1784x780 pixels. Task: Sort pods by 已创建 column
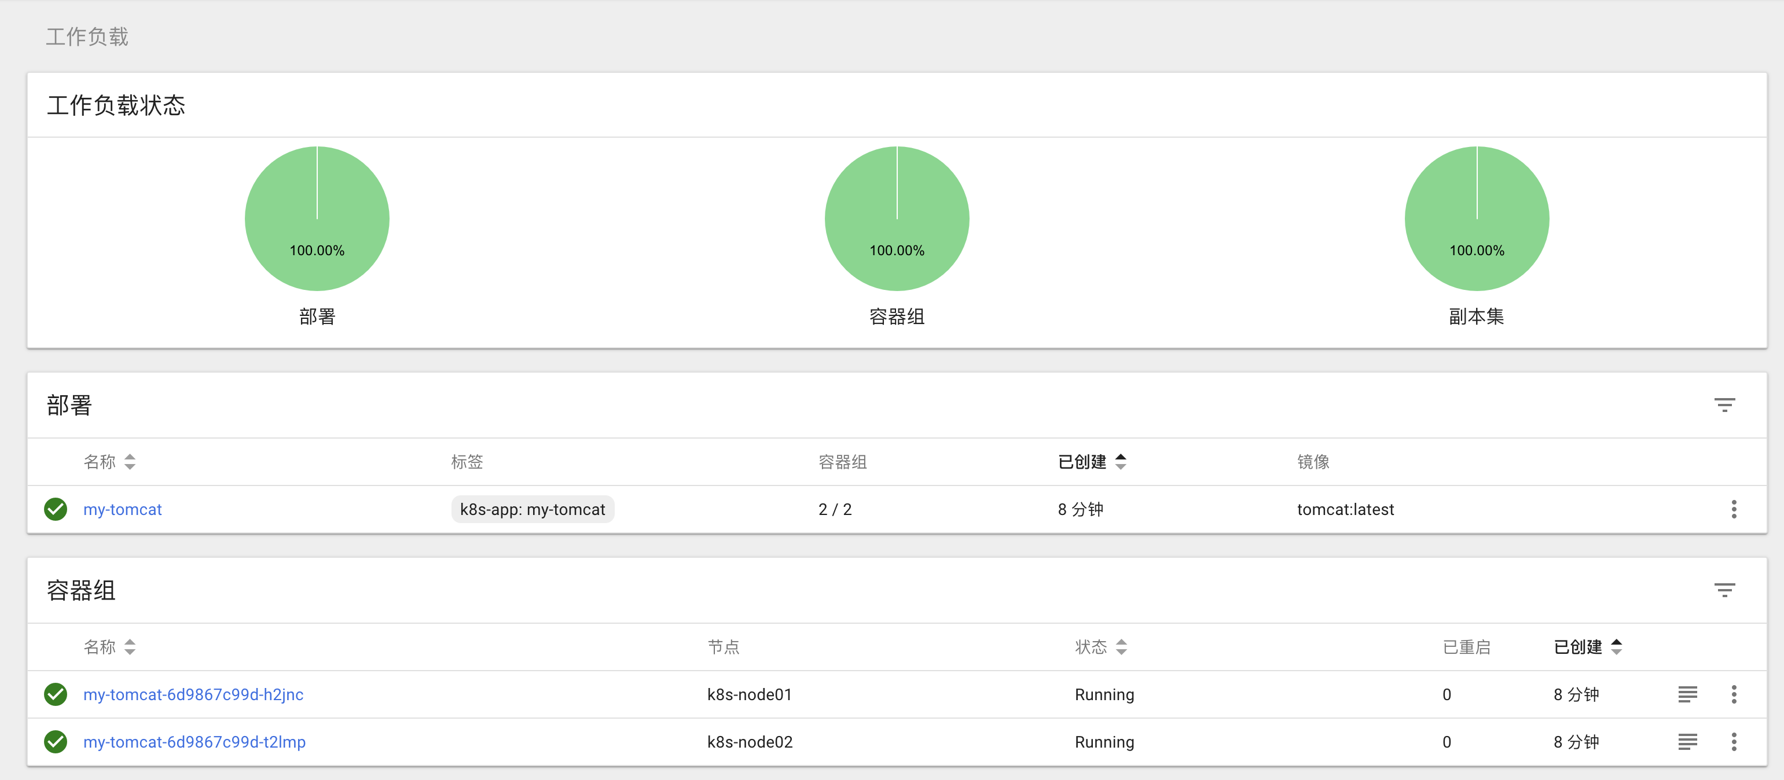point(1588,647)
